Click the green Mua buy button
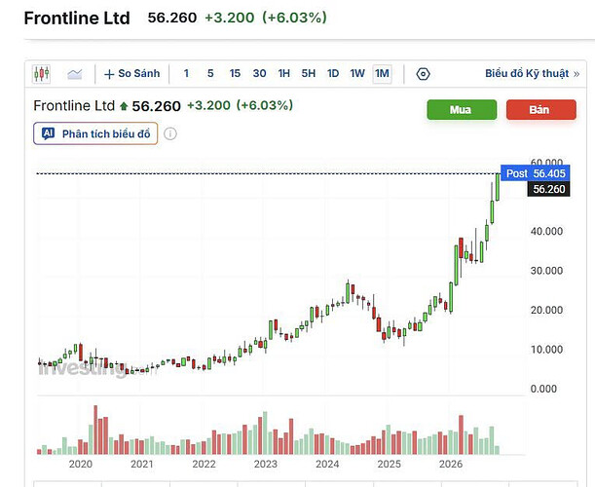 462,110
